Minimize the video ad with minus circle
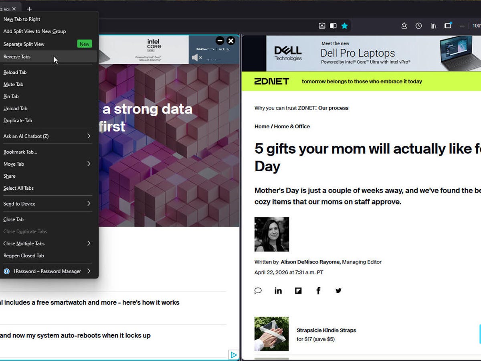Image resolution: width=481 pixels, height=361 pixels. [x=220, y=41]
